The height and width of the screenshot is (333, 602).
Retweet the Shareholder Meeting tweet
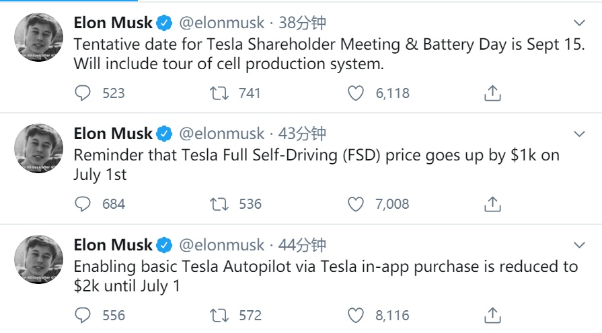pos(219,93)
